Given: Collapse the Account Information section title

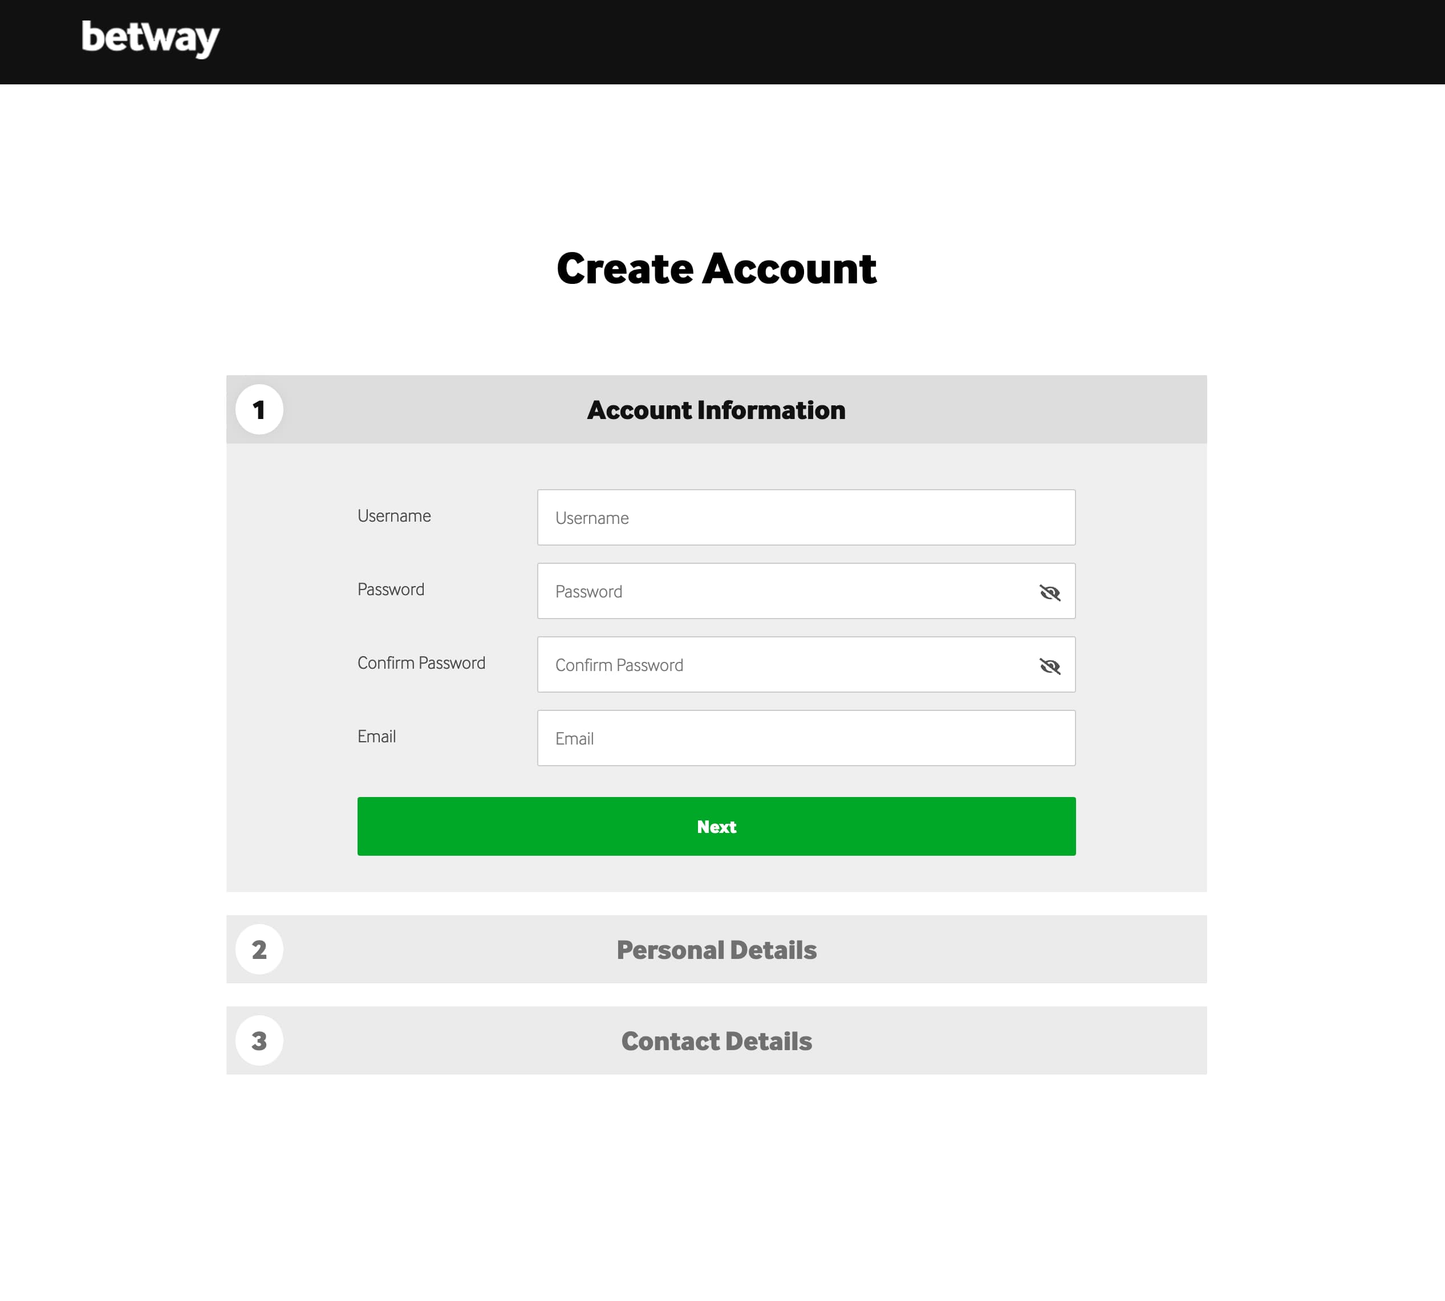Looking at the screenshot, I should [x=716, y=410].
